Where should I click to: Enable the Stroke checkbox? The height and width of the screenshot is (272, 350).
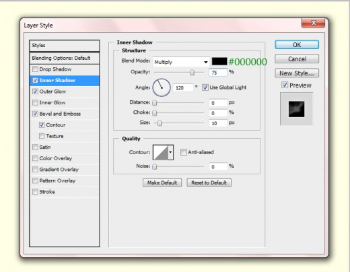[x=35, y=191]
